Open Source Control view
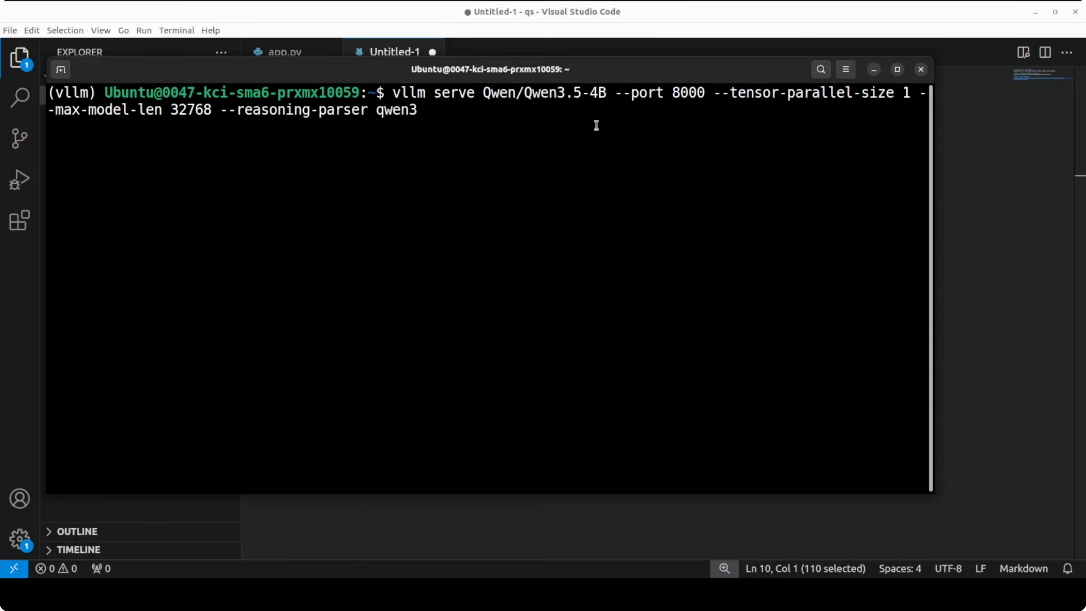 tap(19, 138)
